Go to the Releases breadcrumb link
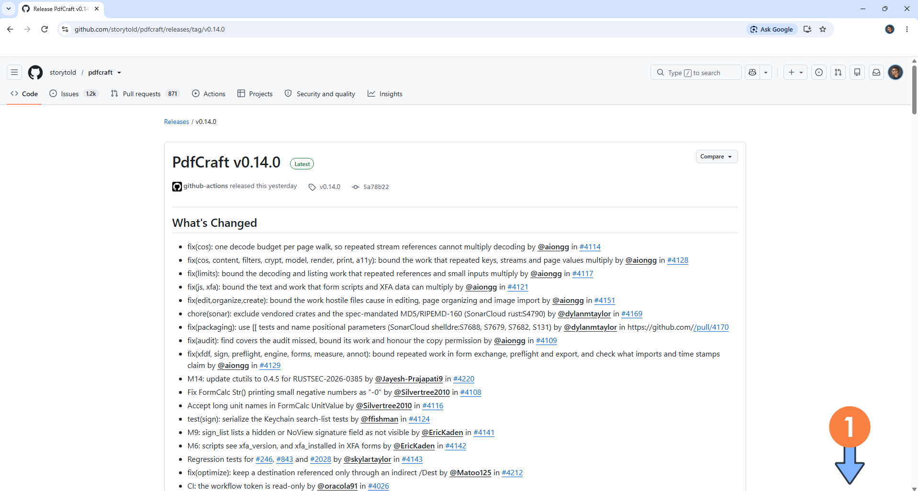918x491 pixels. (x=177, y=122)
